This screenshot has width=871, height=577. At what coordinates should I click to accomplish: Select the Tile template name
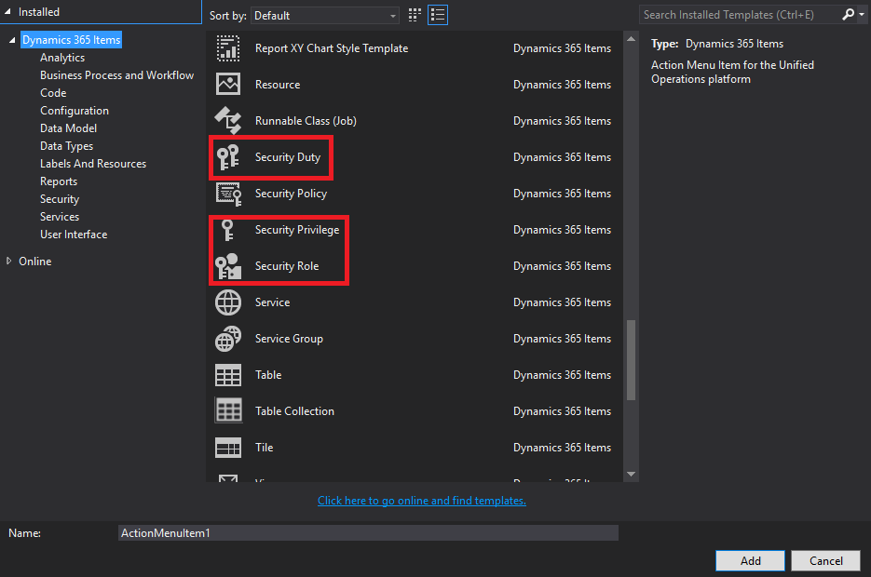[x=264, y=448]
